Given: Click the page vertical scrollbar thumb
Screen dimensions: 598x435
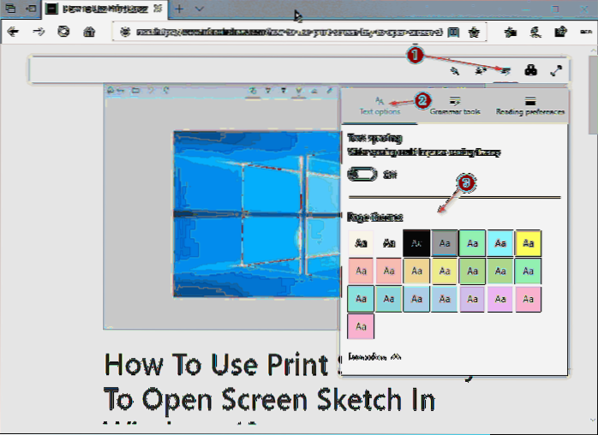Looking at the screenshot, I should click(594, 94).
